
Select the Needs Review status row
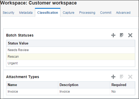tap(71, 50)
